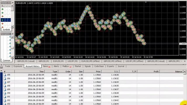Viewport: 187px width, 105px height.
Task: Open the Trade tab in Terminal
Action: [x=8, y=66]
